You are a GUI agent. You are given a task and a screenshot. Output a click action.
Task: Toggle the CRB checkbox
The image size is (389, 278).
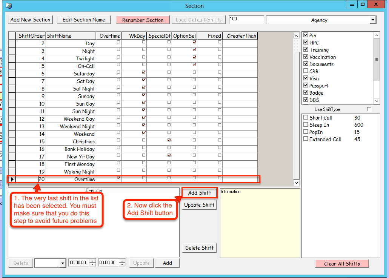tap(306, 71)
